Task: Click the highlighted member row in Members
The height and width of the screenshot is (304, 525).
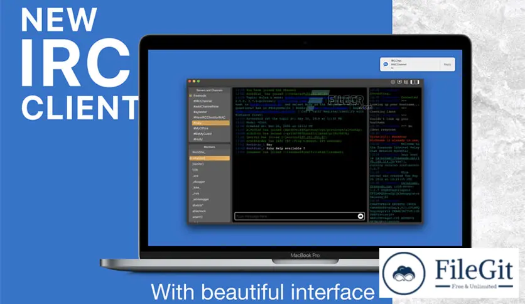Action: [x=210, y=158]
